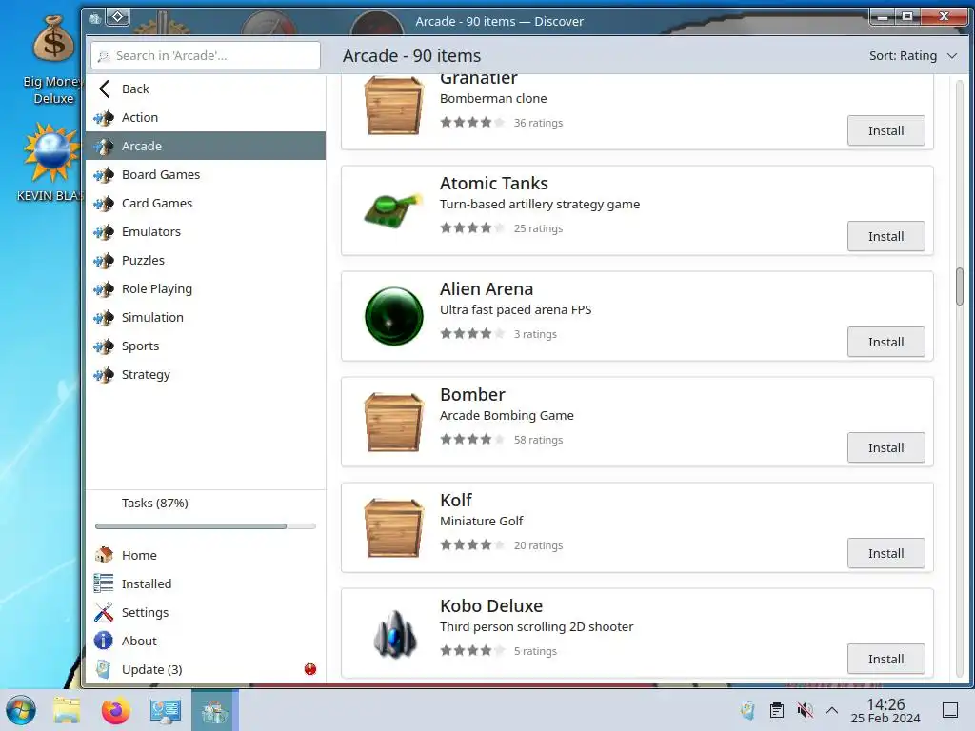The height and width of the screenshot is (731, 975).
Task: Click the pin window titlebar icon
Action: point(118,17)
